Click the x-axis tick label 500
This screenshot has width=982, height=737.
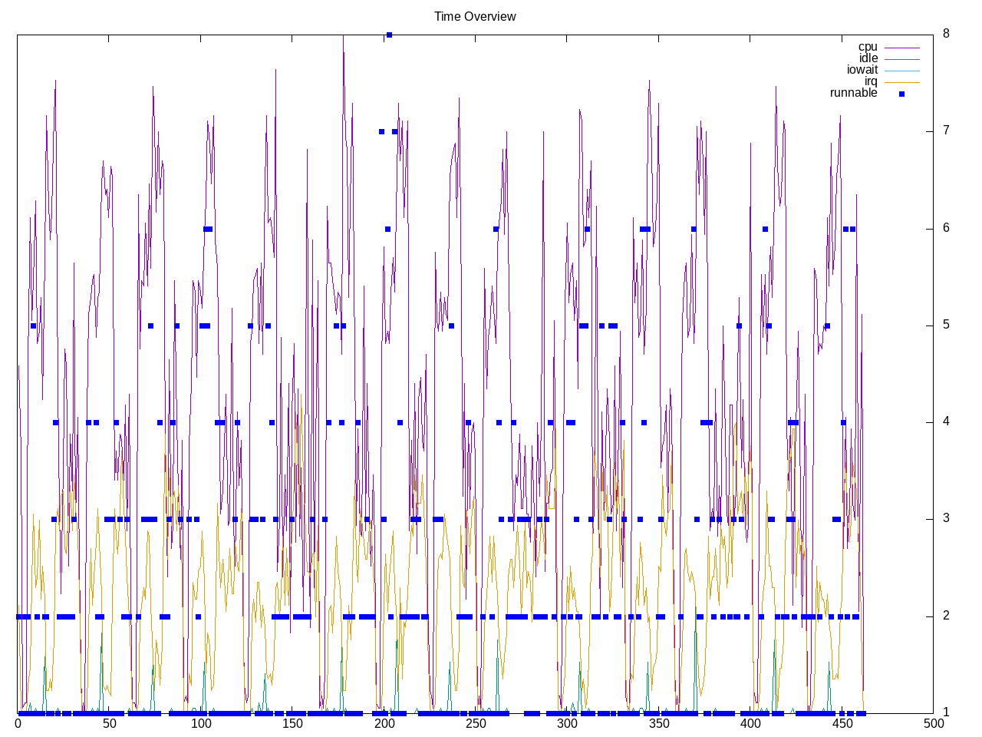click(x=933, y=724)
